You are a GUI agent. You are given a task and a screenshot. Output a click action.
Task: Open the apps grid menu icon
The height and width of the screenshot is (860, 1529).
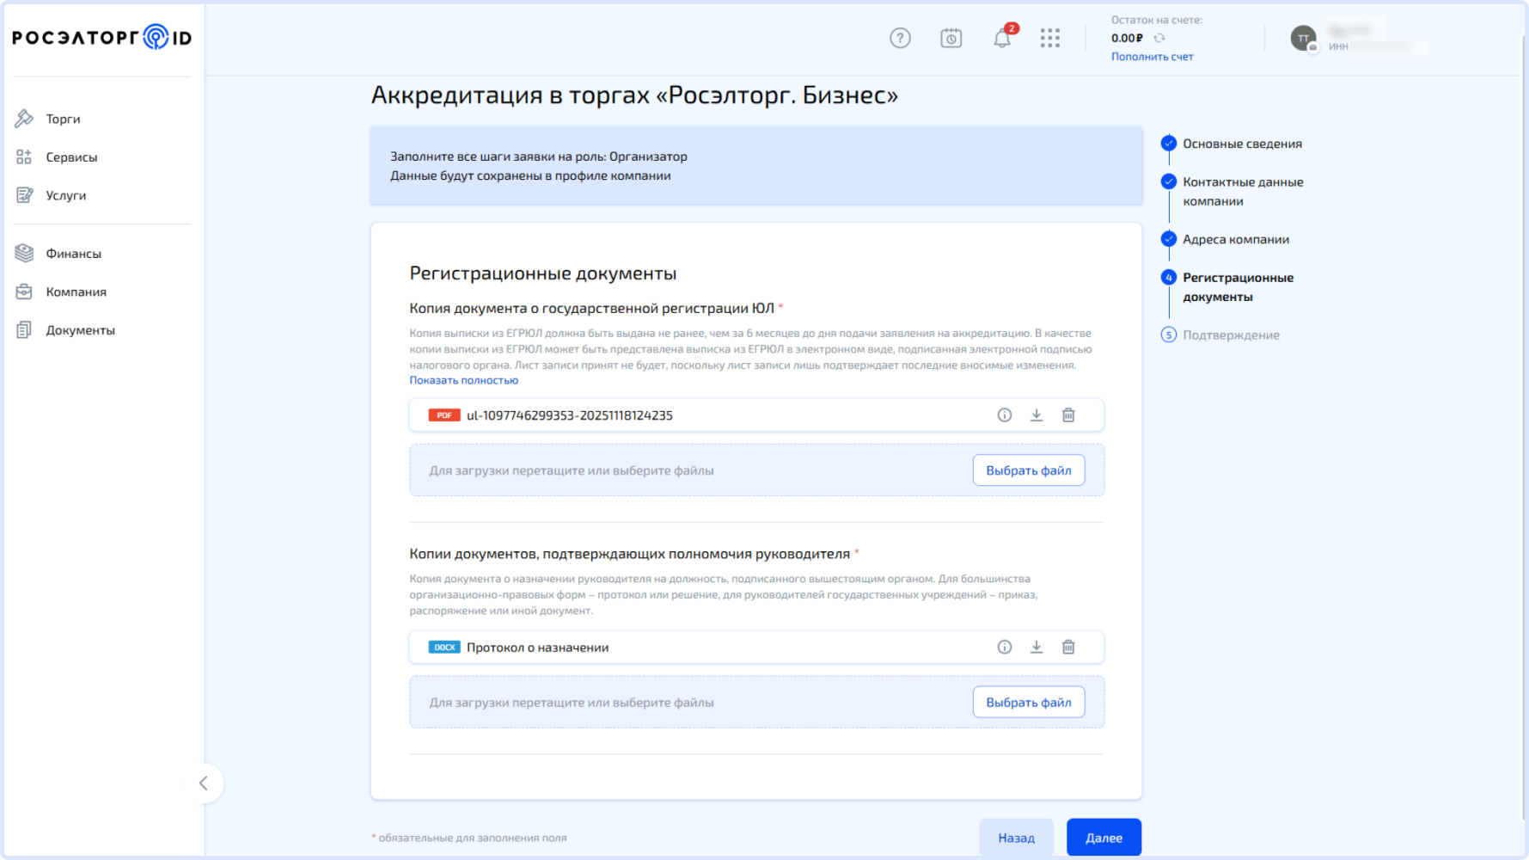(x=1049, y=38)
